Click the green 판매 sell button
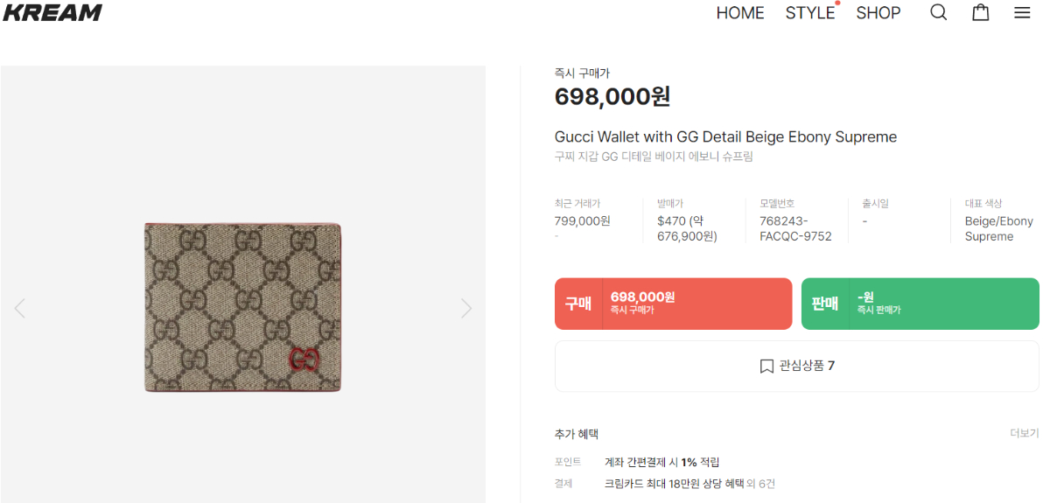 pos(920,304)
